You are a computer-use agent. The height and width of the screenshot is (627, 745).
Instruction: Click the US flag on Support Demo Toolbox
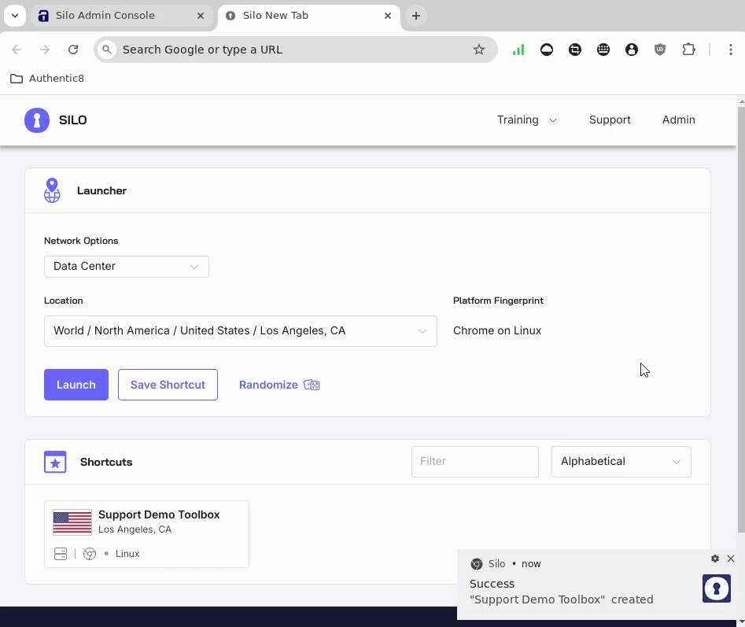(72, 522)
